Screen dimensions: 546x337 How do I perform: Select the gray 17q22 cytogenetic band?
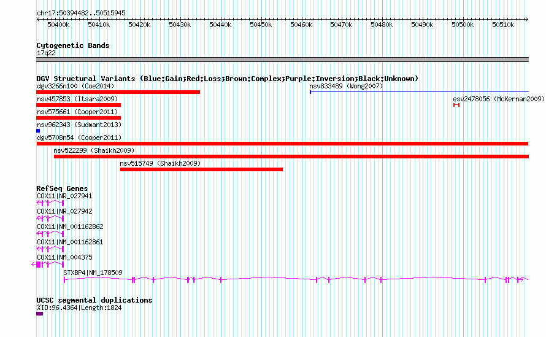pos(282,60)
